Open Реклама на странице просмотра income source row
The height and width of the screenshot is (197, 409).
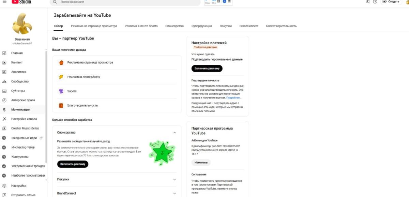pos(117,62)
